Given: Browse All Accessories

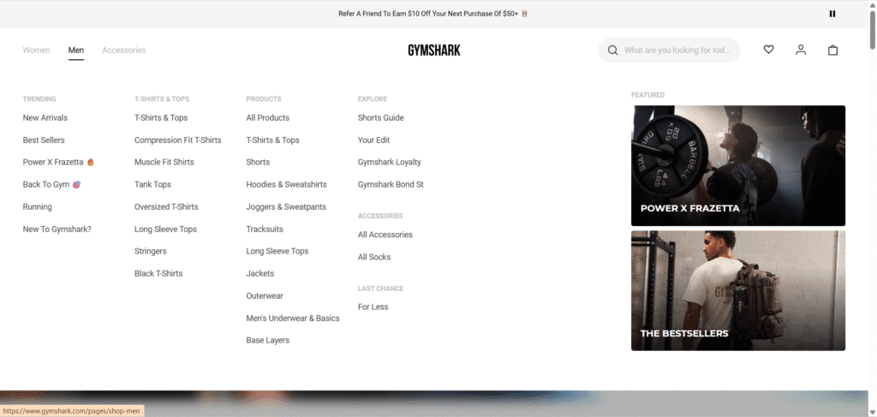Looking at the screenshot, I should 385,235.
